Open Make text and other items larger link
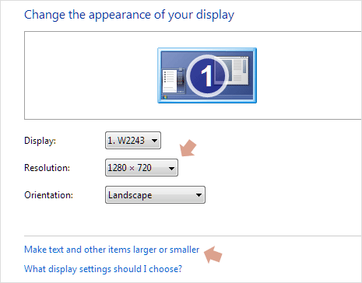The height and width of the screenshot is (283, 362). pos(111,250)
